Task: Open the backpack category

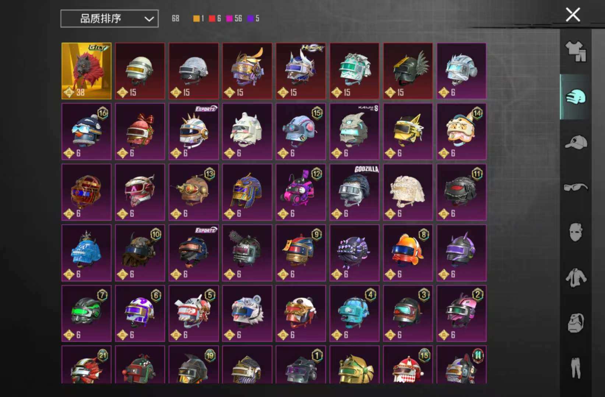Action: click(x=576, y=323)
